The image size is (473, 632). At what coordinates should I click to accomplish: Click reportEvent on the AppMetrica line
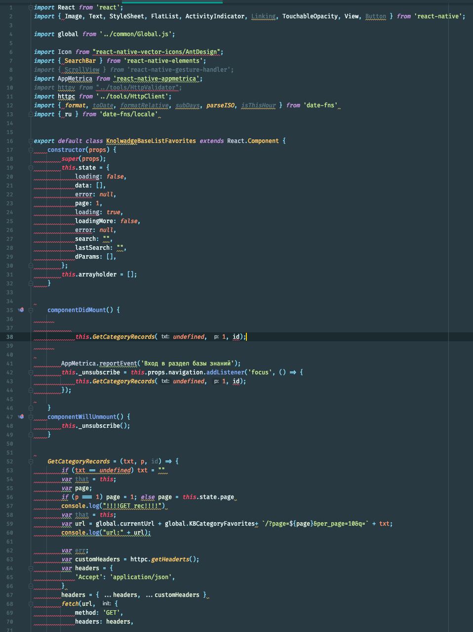(118, 363)
